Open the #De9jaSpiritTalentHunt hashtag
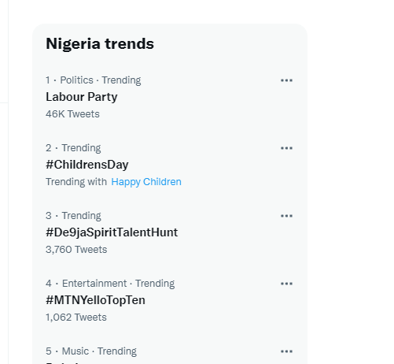 (112, 232)
